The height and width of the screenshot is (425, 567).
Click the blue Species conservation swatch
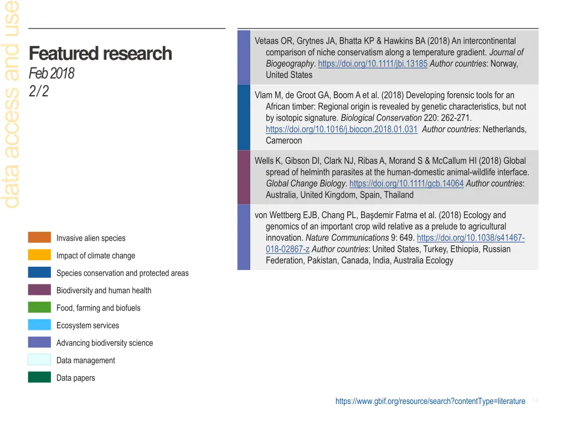(39, 272)
